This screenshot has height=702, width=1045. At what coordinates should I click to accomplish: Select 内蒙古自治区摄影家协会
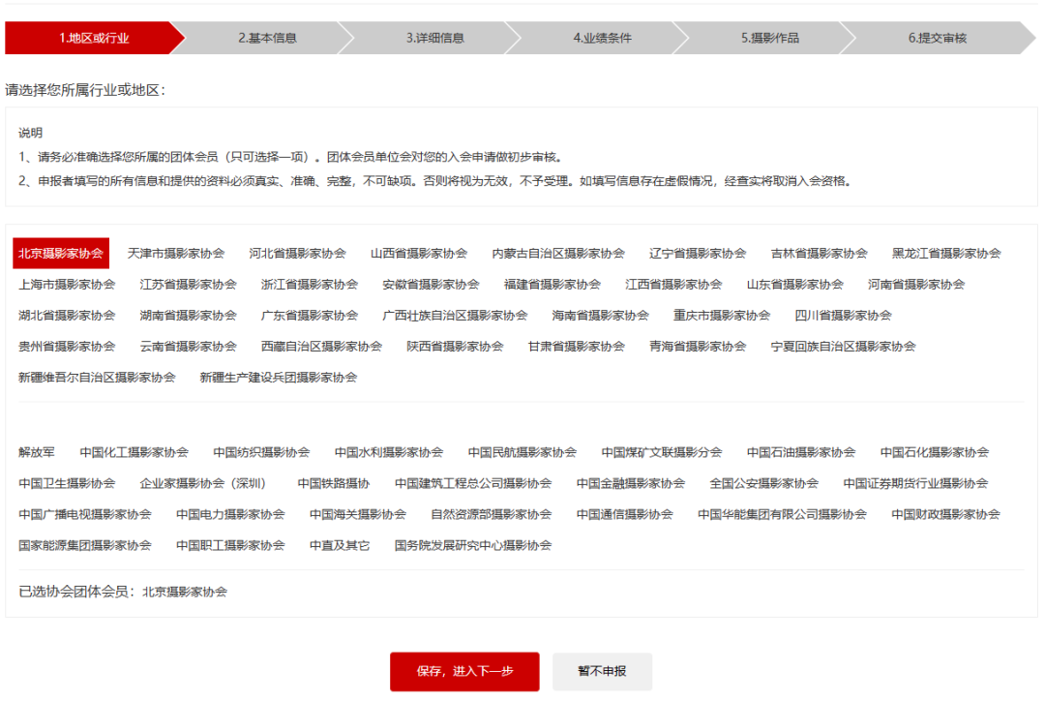[x=558, y=254]
